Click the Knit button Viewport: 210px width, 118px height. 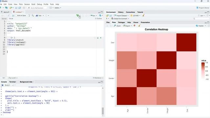pos(39,16)
